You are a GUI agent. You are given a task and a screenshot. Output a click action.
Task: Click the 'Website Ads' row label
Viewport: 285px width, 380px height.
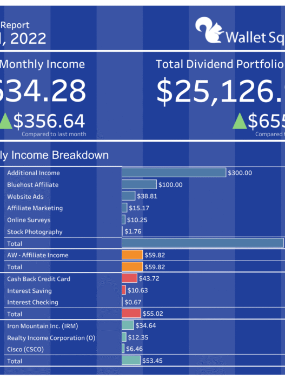tap(25, 197)
